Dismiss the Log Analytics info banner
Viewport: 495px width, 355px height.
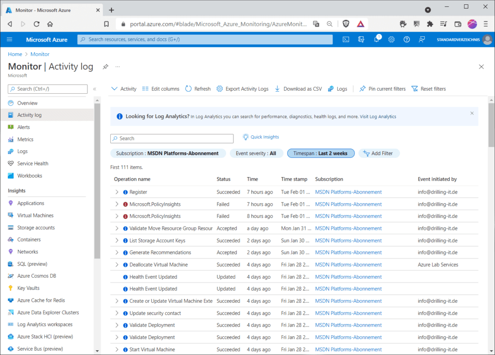click(x=472, y=114)
